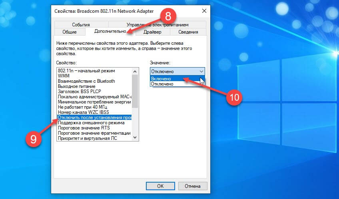Open the Драйвер tab

pyautogui.click(x=152, y=32)
